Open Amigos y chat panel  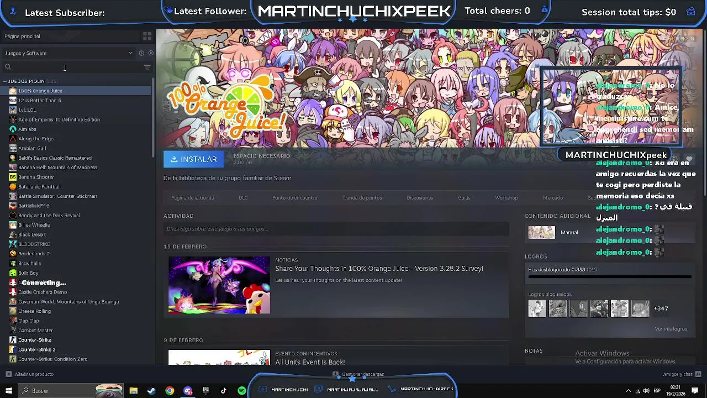pyautogui.click(x=681, y=374)
